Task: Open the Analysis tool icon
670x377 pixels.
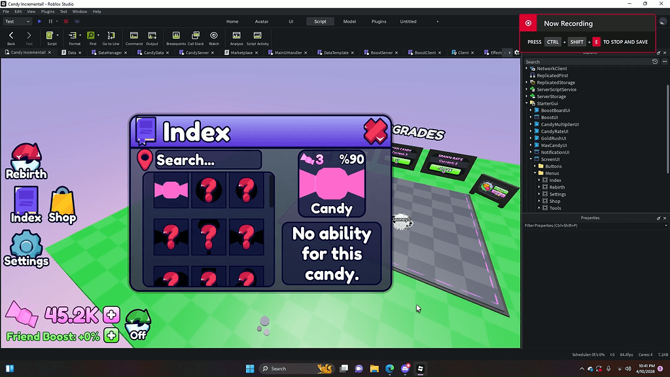Action: pyautogui.click(x=236, y=35)
